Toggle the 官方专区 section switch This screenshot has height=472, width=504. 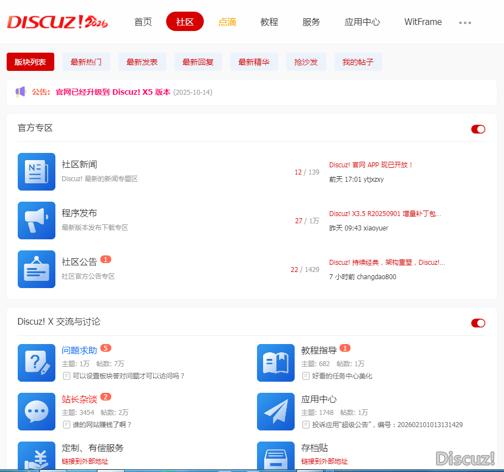pyautogui.click(x=478, y=129)
